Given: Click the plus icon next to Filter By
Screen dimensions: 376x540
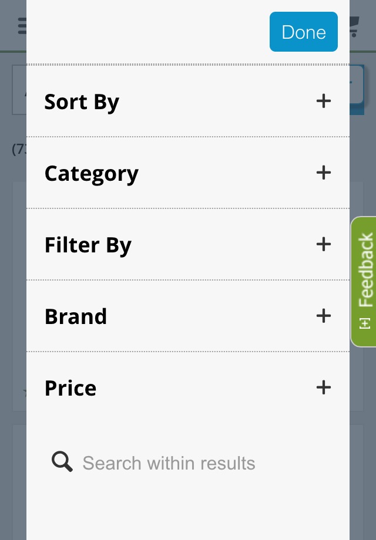Looking at the screenshot, I should (323, 244).
